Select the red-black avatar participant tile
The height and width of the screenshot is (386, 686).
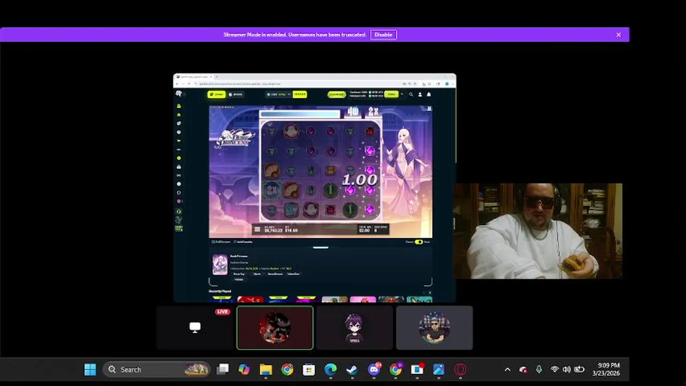point(275,328)
